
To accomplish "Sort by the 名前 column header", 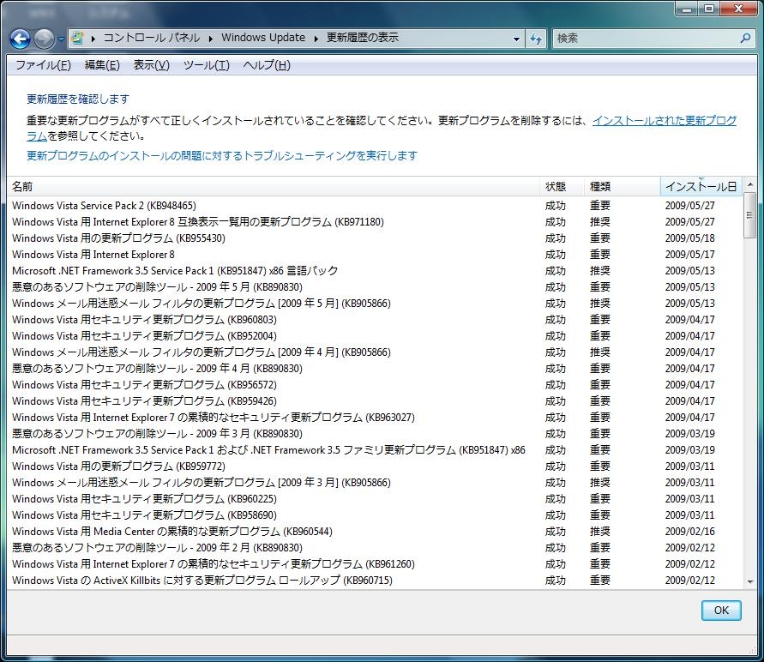I will click(x=274, y=187).
